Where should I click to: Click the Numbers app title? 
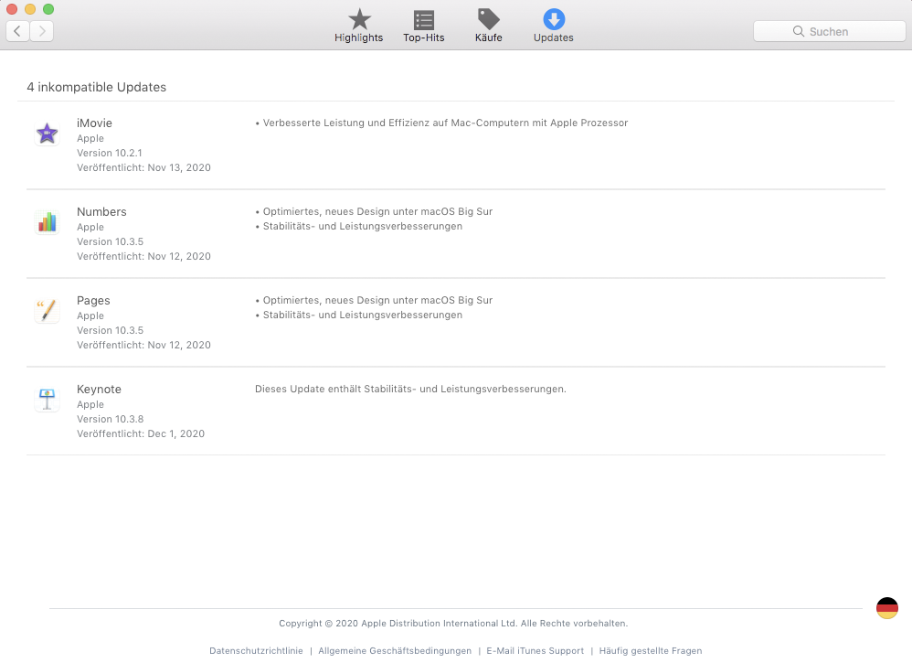[101, 212]
